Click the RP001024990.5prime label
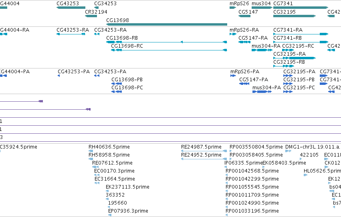 pyautogui.click(x=252, y=203)
